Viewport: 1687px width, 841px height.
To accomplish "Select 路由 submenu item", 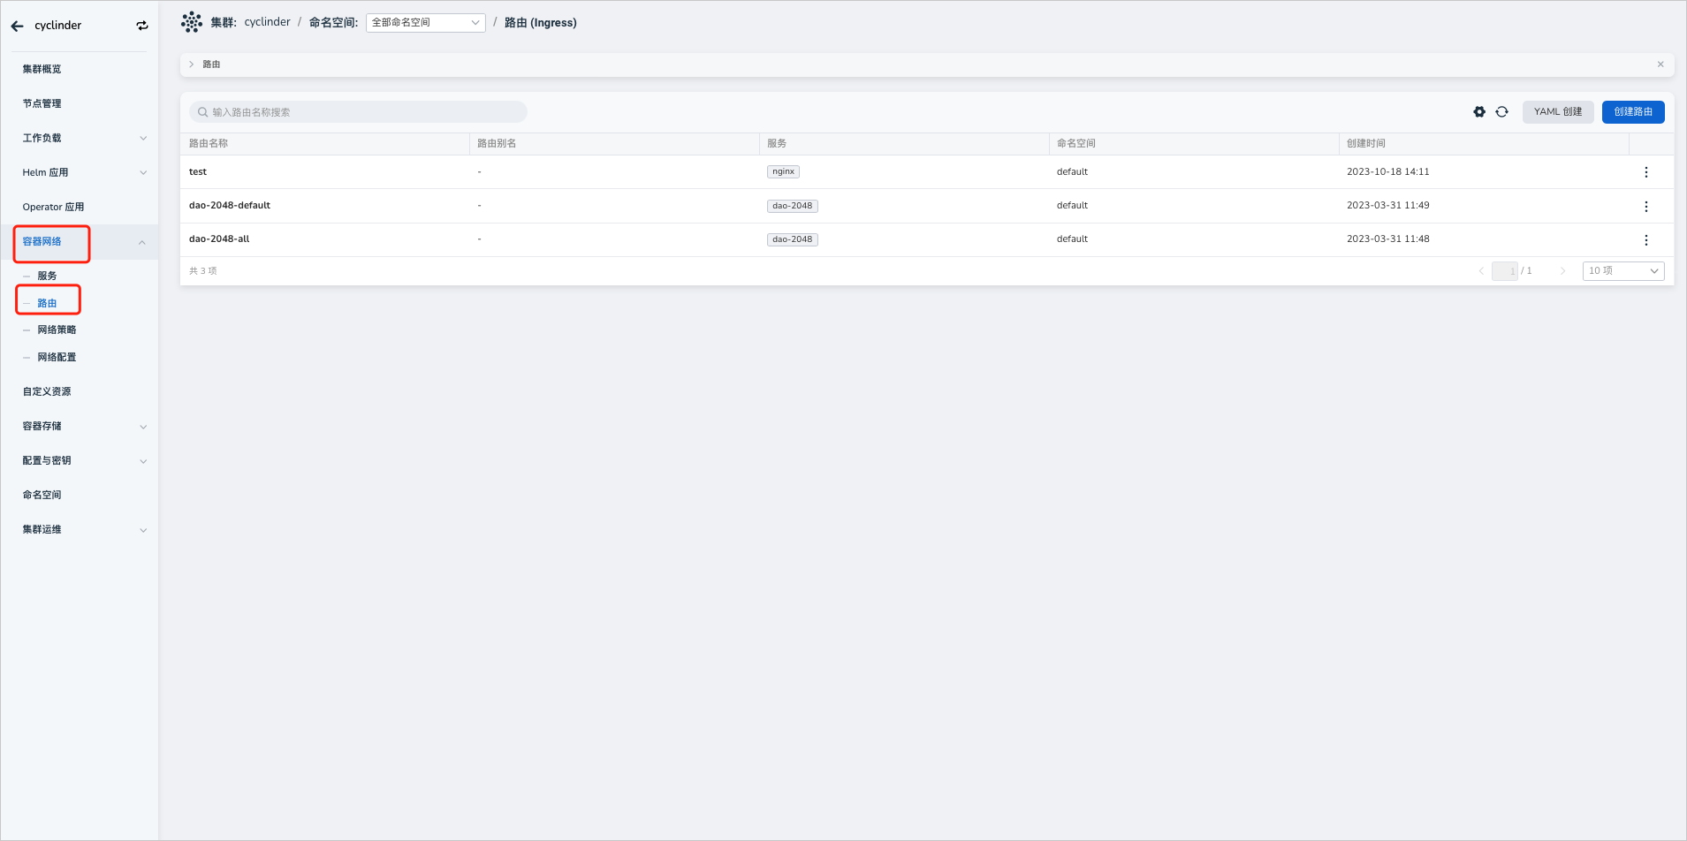I will tap(47, 303).
